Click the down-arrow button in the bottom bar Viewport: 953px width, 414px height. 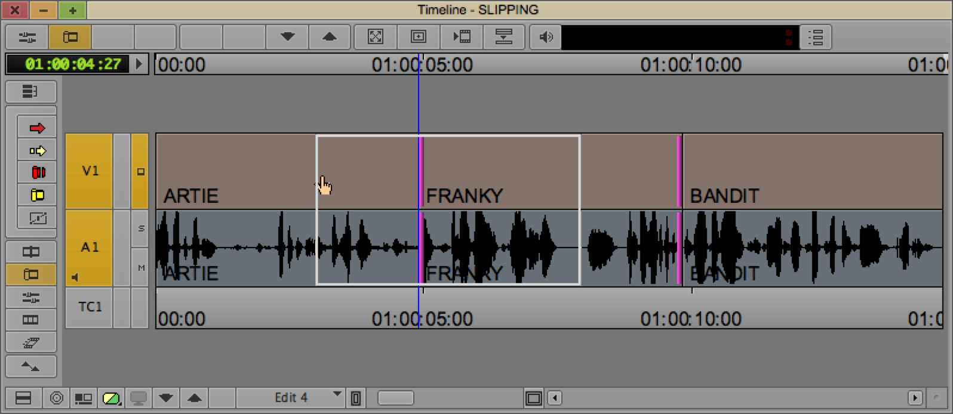point(166,398)
